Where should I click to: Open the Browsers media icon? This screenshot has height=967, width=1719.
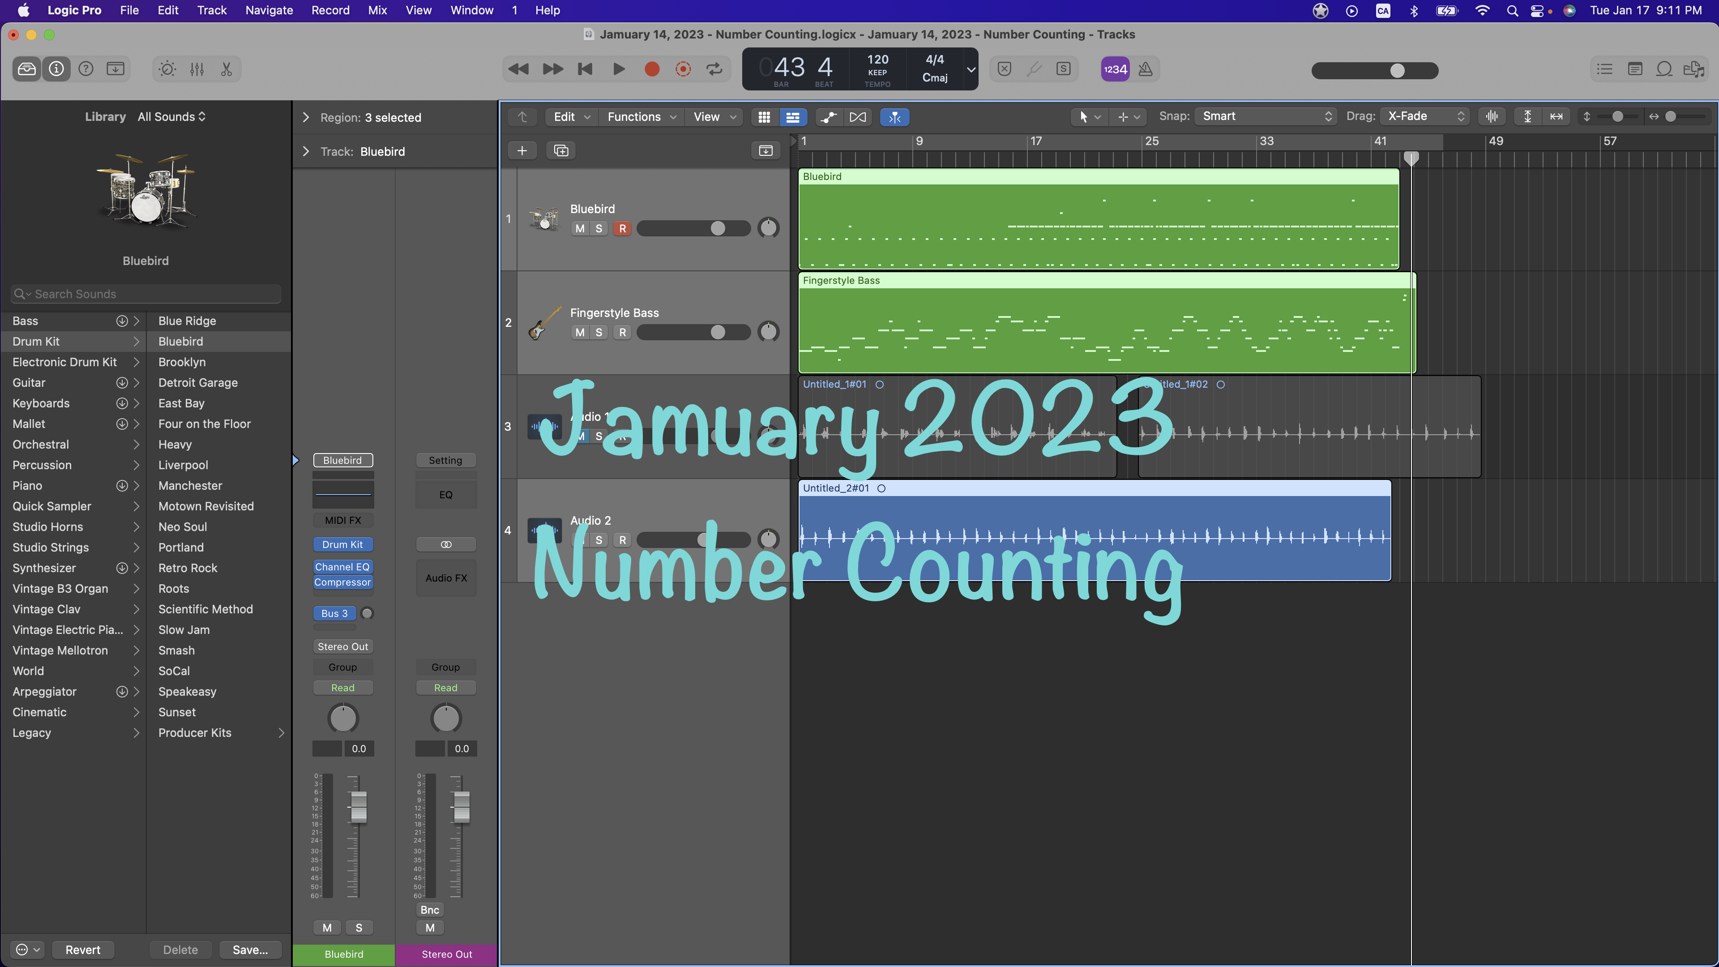1693,69
